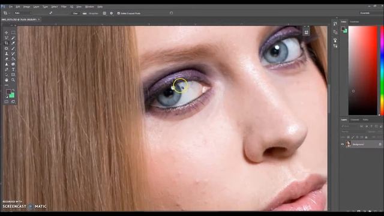Click the Clear button in options bar
This screenshot has width=384, height=216.
click(76, 13)
